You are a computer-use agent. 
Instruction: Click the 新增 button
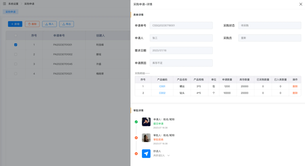point(15,24)
